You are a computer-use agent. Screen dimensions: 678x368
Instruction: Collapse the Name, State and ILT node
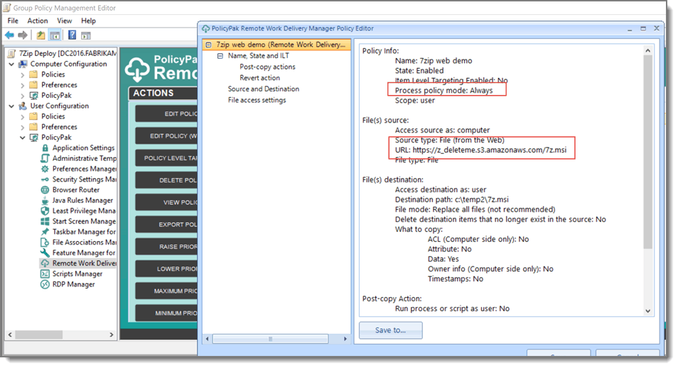coord(220,56)
